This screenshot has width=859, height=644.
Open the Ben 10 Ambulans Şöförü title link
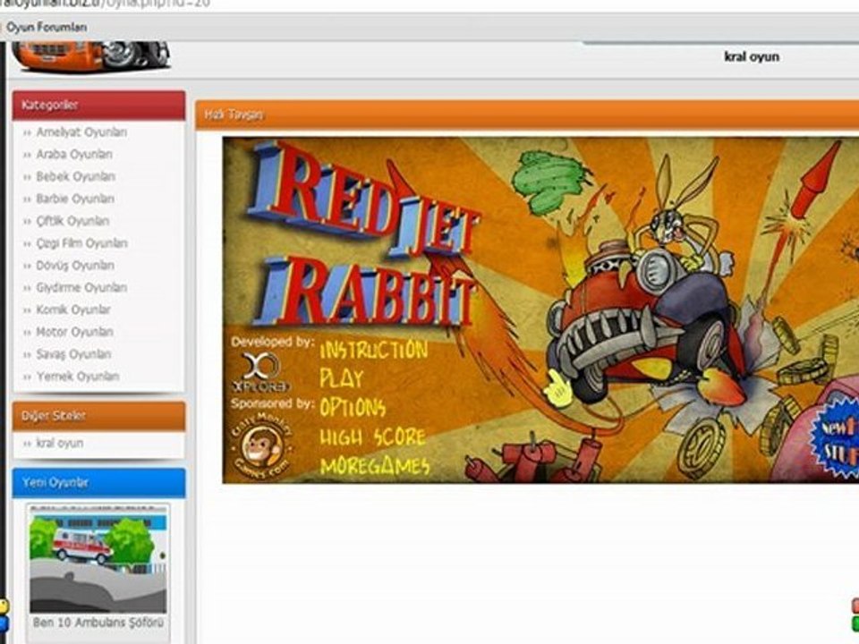(x=98, y=623)
